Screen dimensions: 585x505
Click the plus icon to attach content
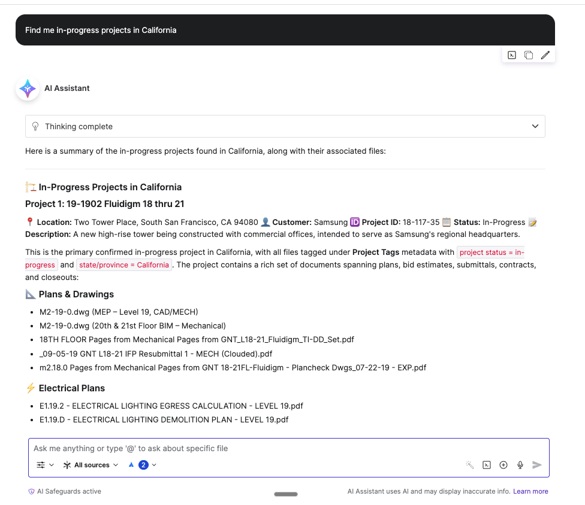point(503,464)
